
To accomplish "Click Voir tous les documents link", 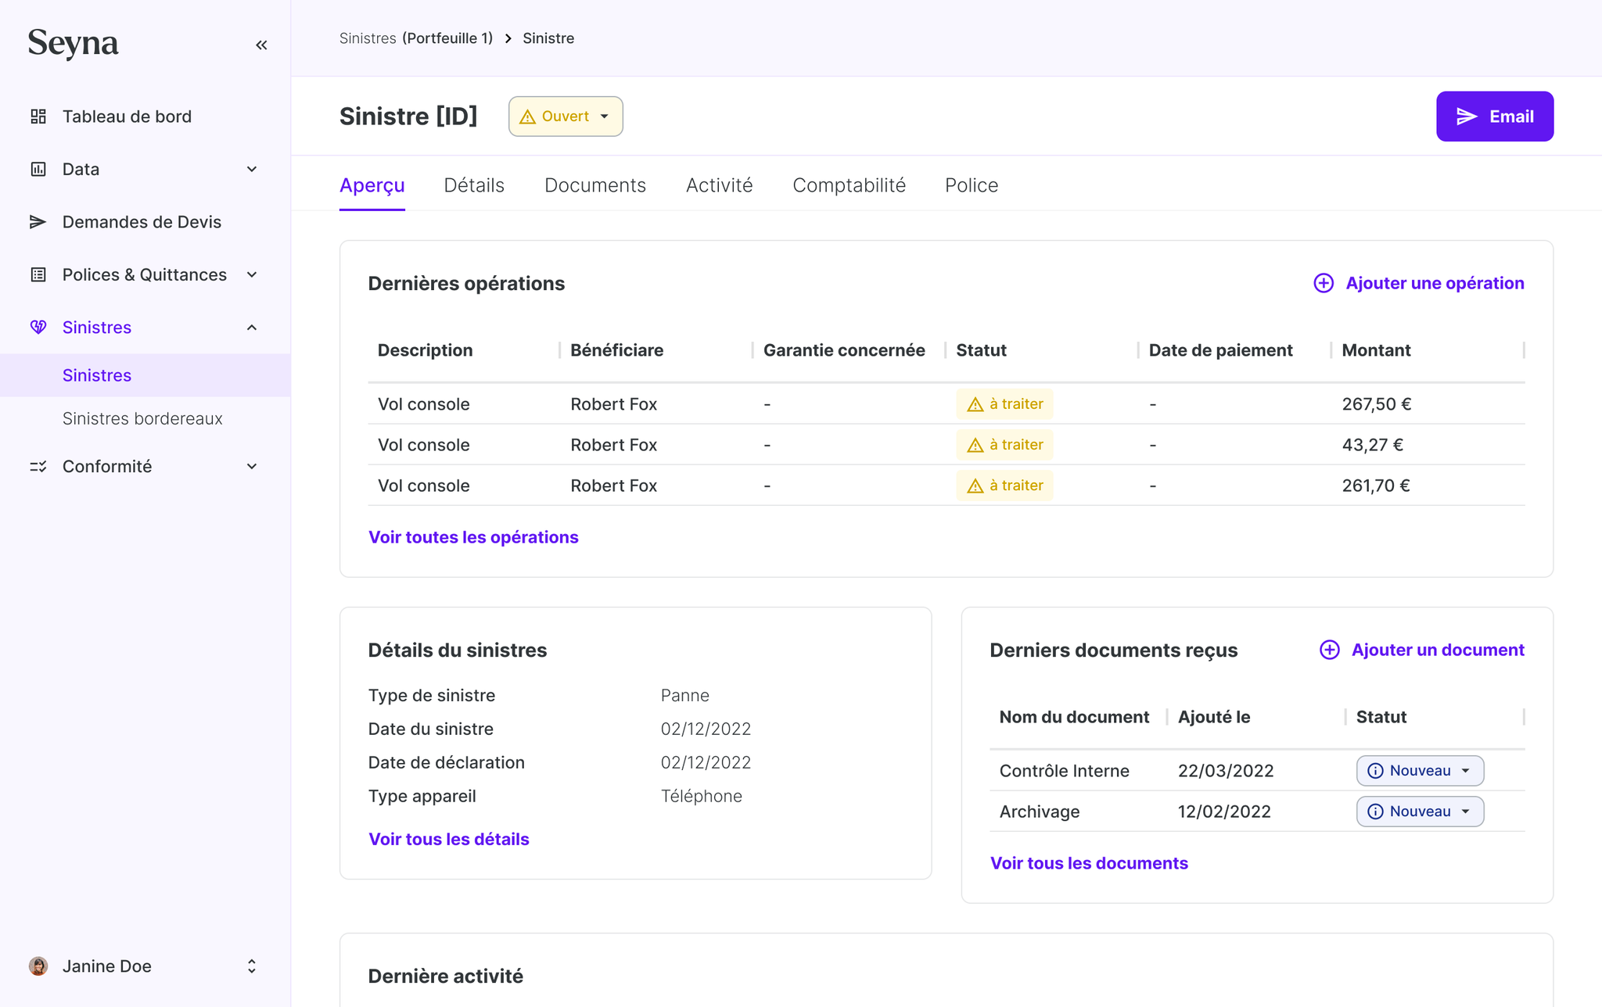I will (x=1089, y=863).
